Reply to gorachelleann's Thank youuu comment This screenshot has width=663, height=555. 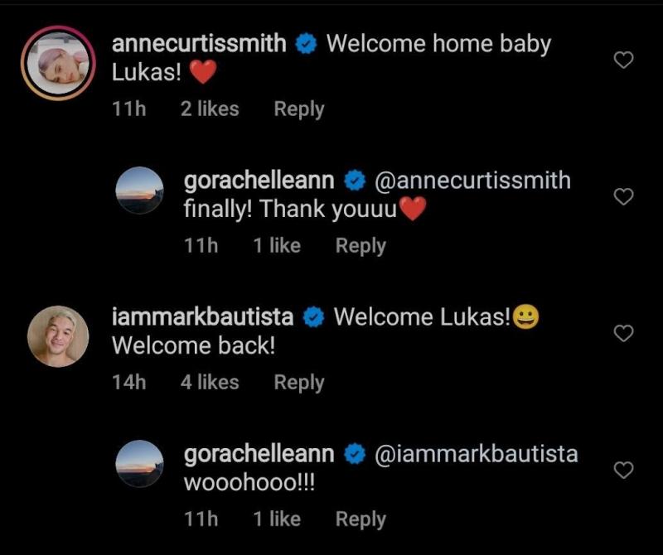361,246
